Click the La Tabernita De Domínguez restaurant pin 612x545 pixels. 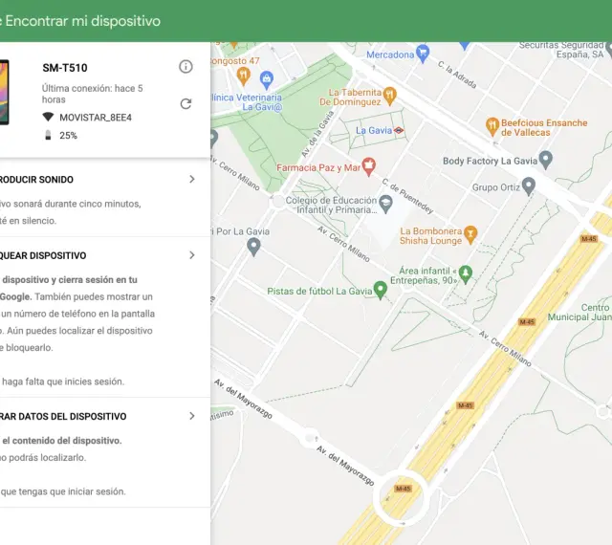click(390, 96)
